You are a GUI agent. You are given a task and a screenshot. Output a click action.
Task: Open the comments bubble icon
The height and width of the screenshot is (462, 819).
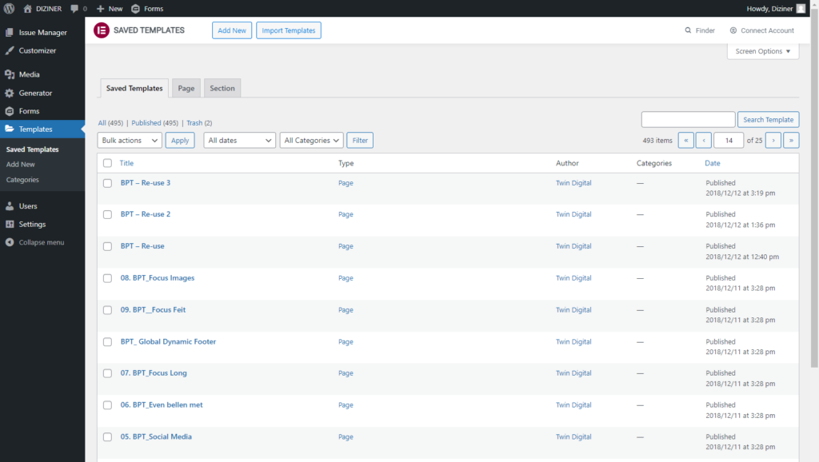75,8
